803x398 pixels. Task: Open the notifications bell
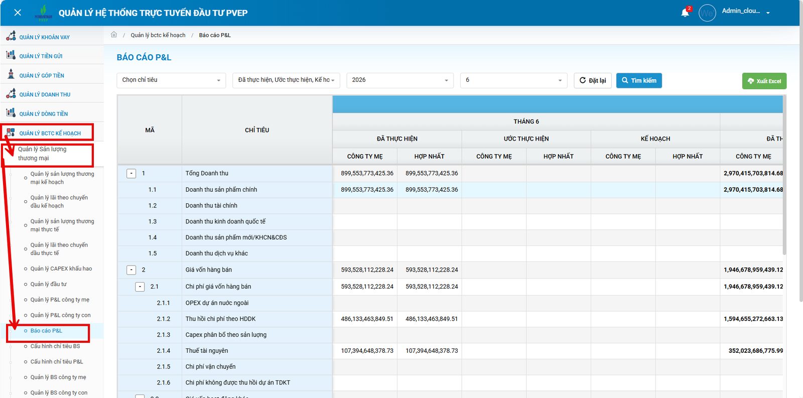[685, 13]
